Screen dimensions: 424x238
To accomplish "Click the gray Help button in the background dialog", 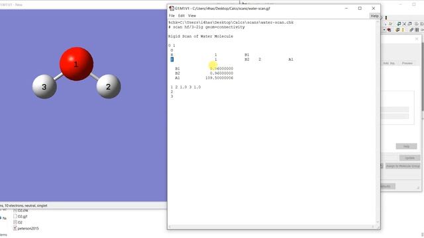I will click(406, 146).
